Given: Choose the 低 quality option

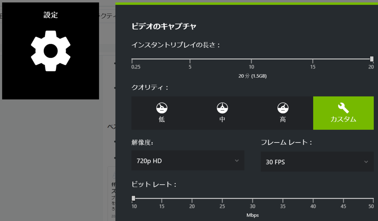Looking at the screenshot, I should pos(161,113).
